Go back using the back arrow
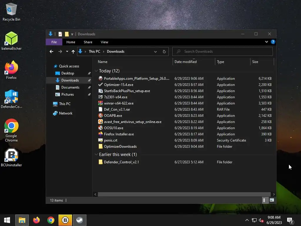 pyautogui.click(x=51, y=51)
